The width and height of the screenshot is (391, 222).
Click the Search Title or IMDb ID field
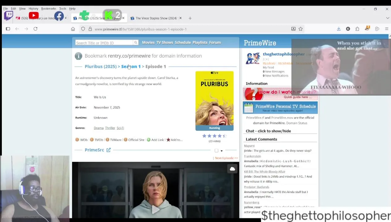[x=104, y=43]
